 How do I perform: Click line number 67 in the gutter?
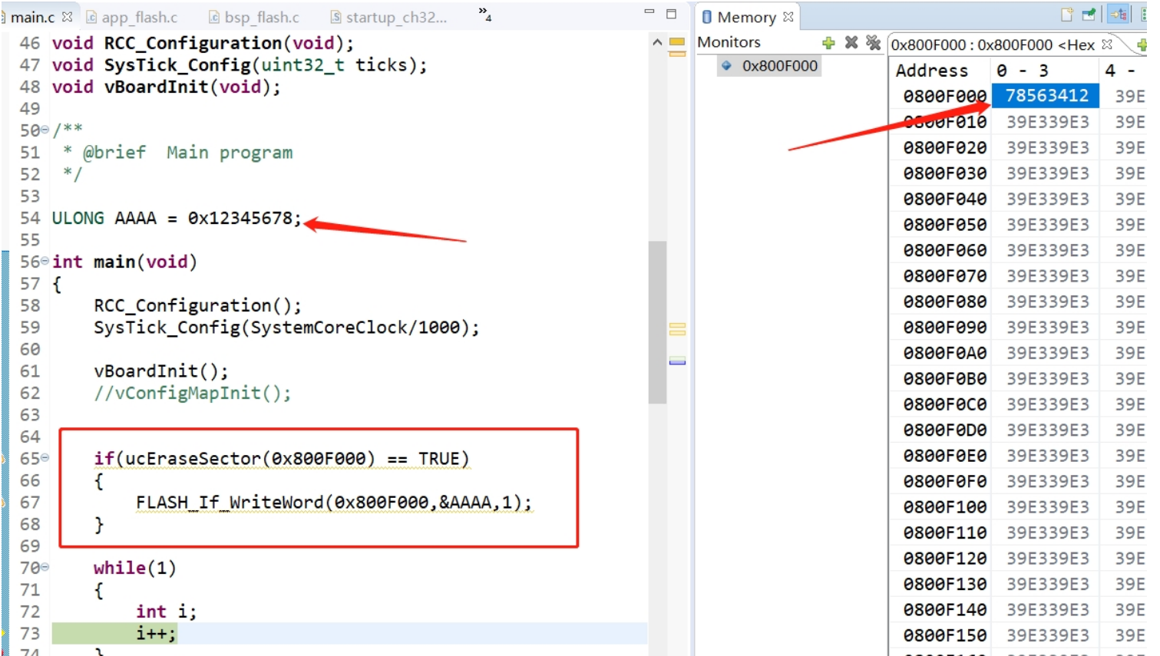coord(30,503)
